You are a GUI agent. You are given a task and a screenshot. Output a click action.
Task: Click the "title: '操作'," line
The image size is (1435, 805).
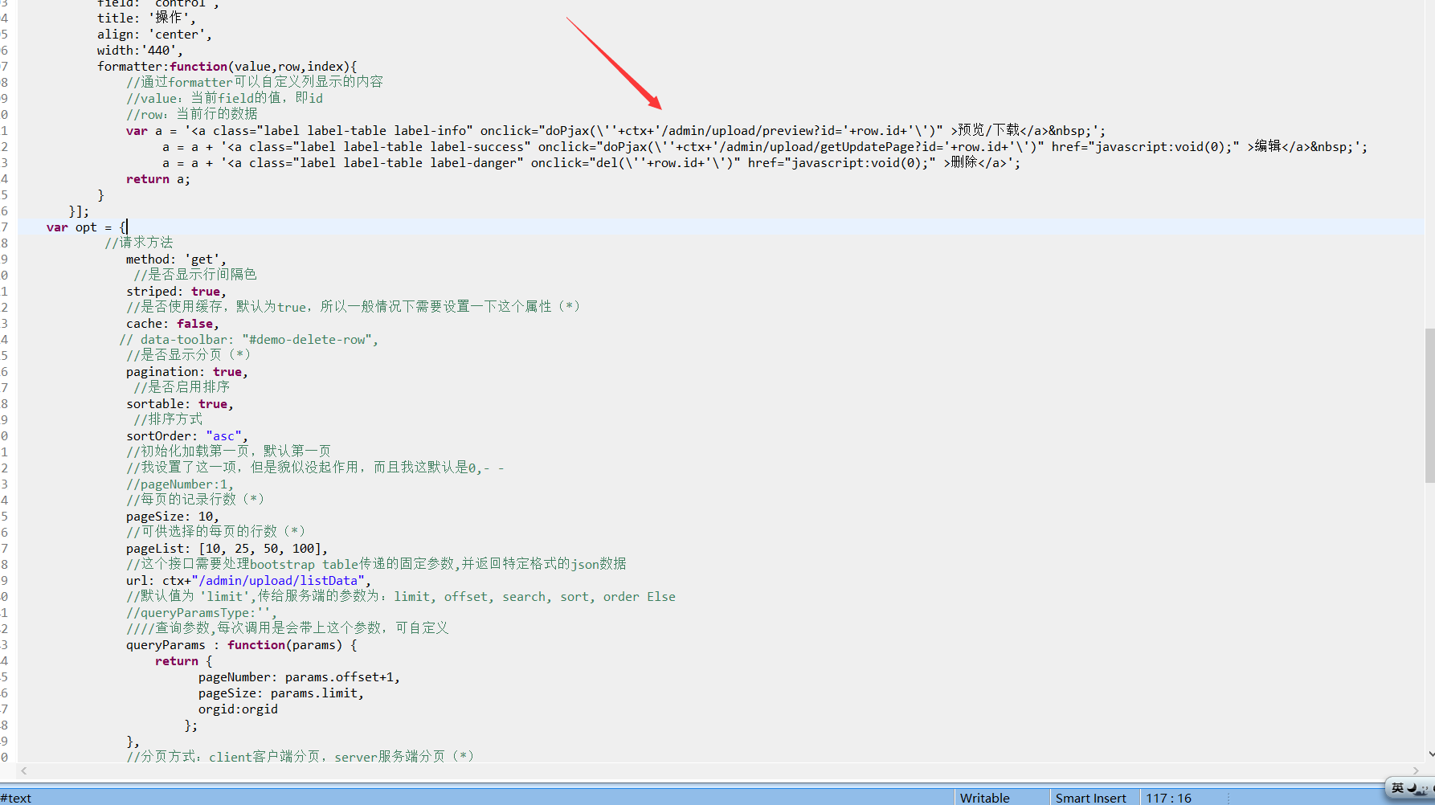(x=146, y=18)
